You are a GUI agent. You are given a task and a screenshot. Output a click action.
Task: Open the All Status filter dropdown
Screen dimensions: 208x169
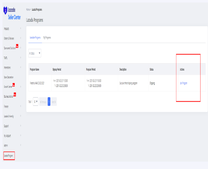tap(35, 53)
